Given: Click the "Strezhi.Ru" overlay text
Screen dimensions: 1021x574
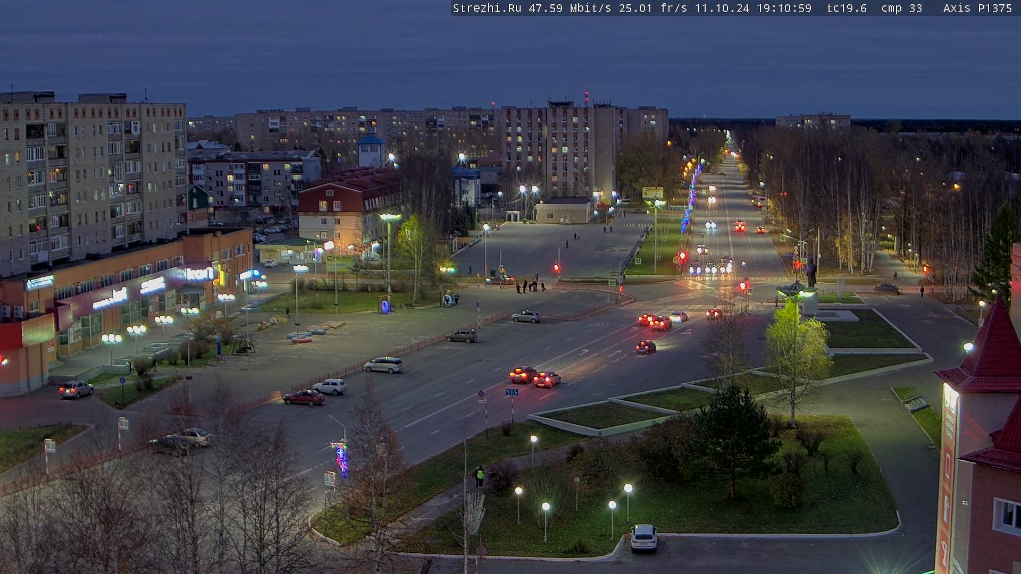Looking at the screenshot, I should pos(487,8).
